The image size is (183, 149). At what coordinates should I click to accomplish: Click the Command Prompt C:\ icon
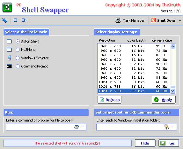9,67
